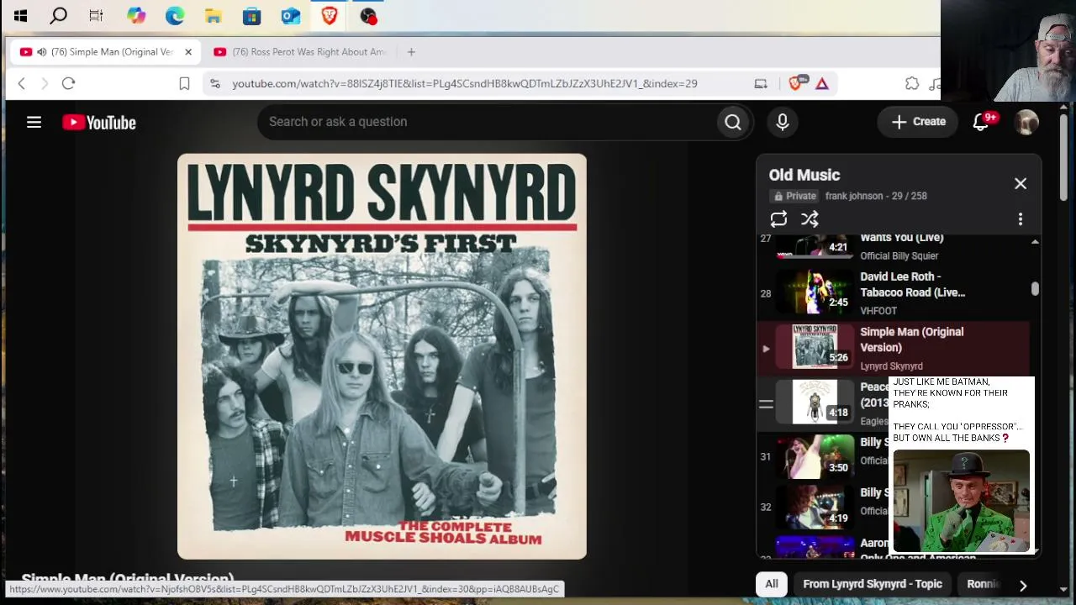Open Simple Man (Original Version) playlist entry

(x=911, y=339)
